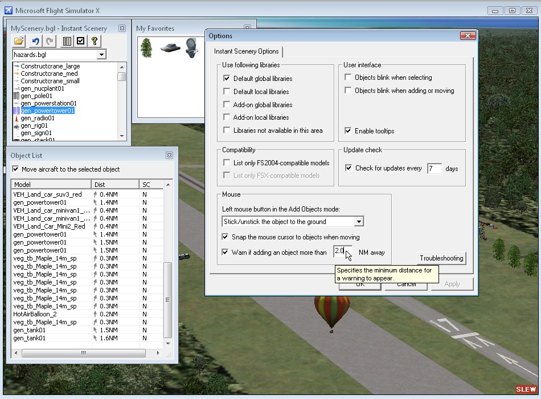Image resolution: width=541 pixels, height=399 pixels.
Task: Select the third favorite object thumbnail
Action: pyautogui.click(x=191, y=48)
